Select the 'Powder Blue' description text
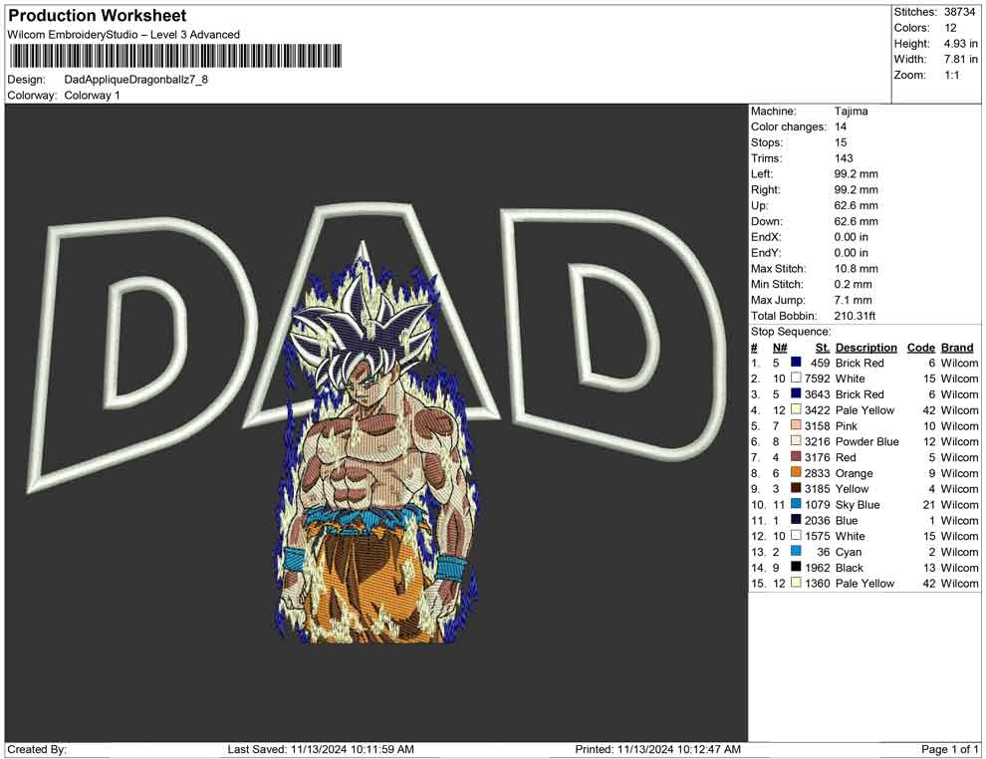This screenshot has height=759, width=986. tap(866, 441)
